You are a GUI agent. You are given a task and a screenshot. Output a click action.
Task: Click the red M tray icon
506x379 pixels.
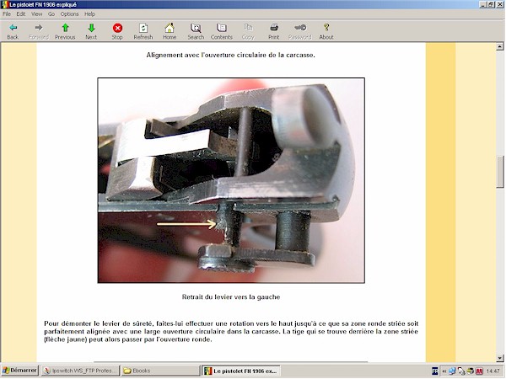pos(479,371)
